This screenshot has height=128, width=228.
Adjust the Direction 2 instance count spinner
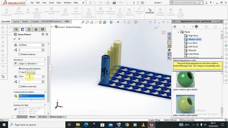(x=43, y=82)
